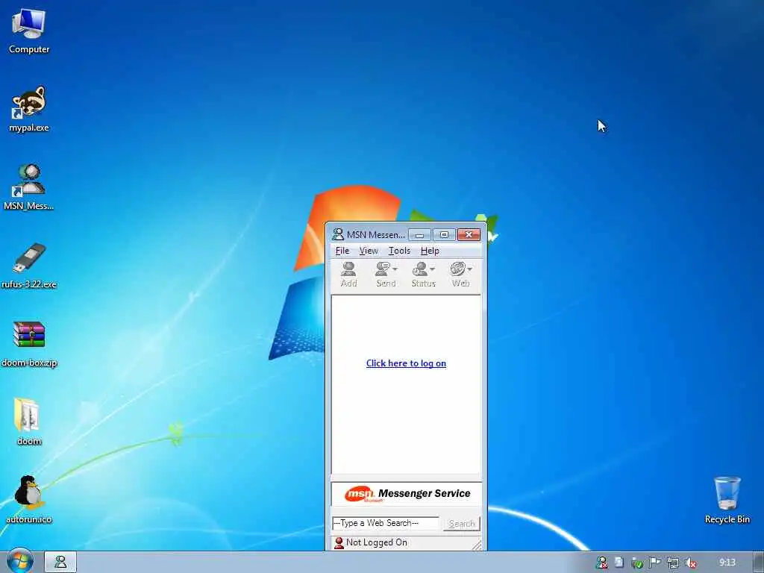This screenshot has width=764, height=573.
Task: Open the Web dropdown arrow
Action: pos(470,269)
